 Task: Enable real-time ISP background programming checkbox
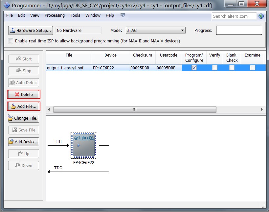pos(11,41)
